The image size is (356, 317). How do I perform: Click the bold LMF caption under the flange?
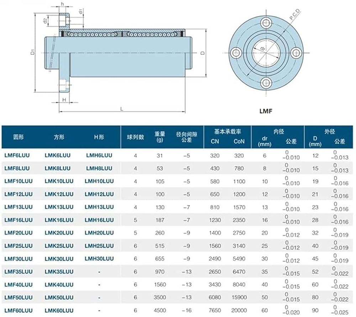click(266, 111)
